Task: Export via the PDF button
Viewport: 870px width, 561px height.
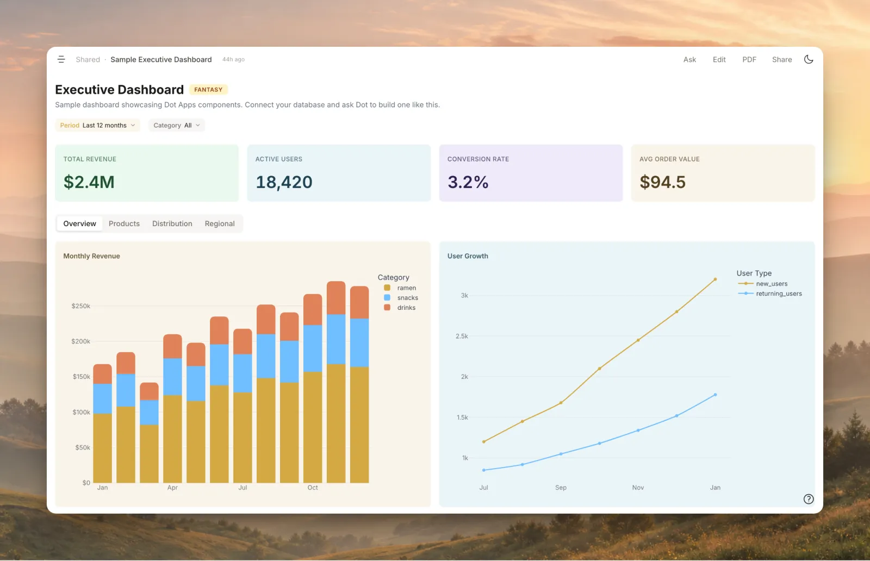Action: coord(749,59)
